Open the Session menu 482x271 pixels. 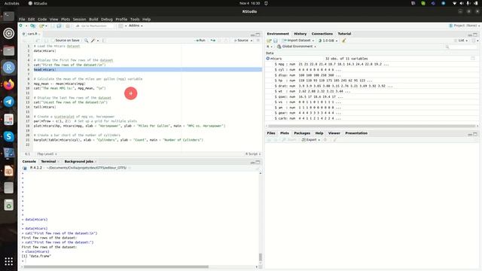[x=79, y=19]
